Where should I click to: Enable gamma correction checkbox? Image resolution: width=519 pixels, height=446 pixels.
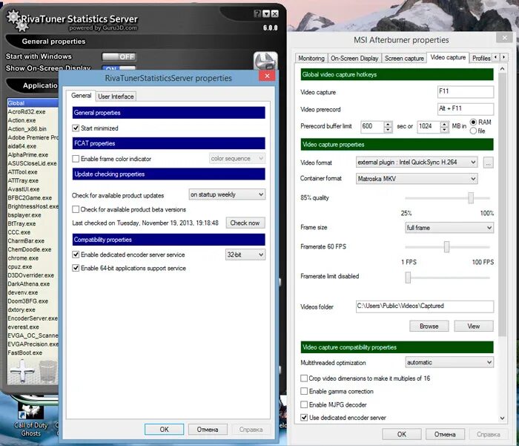point(304,391)
